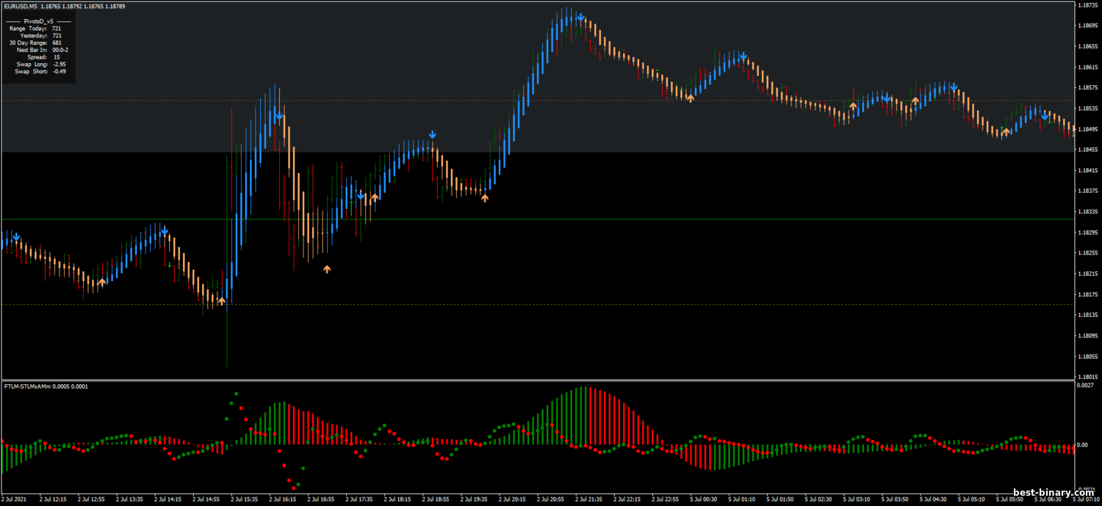Click the EURUSD,M5 chart title label

pyautogui.click(x=21, y=6)
